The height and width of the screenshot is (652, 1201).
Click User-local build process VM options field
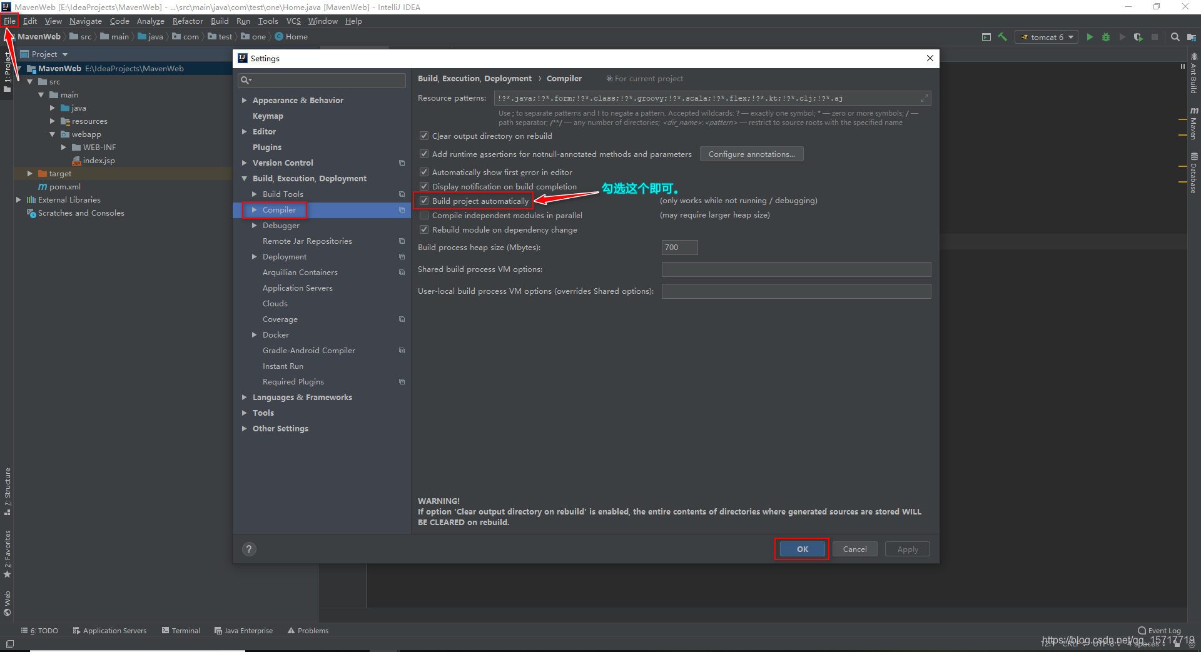796,291
